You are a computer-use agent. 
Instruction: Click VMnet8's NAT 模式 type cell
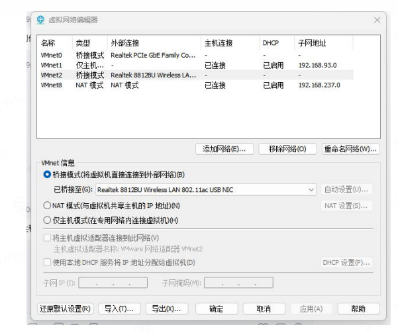(89, 85)
